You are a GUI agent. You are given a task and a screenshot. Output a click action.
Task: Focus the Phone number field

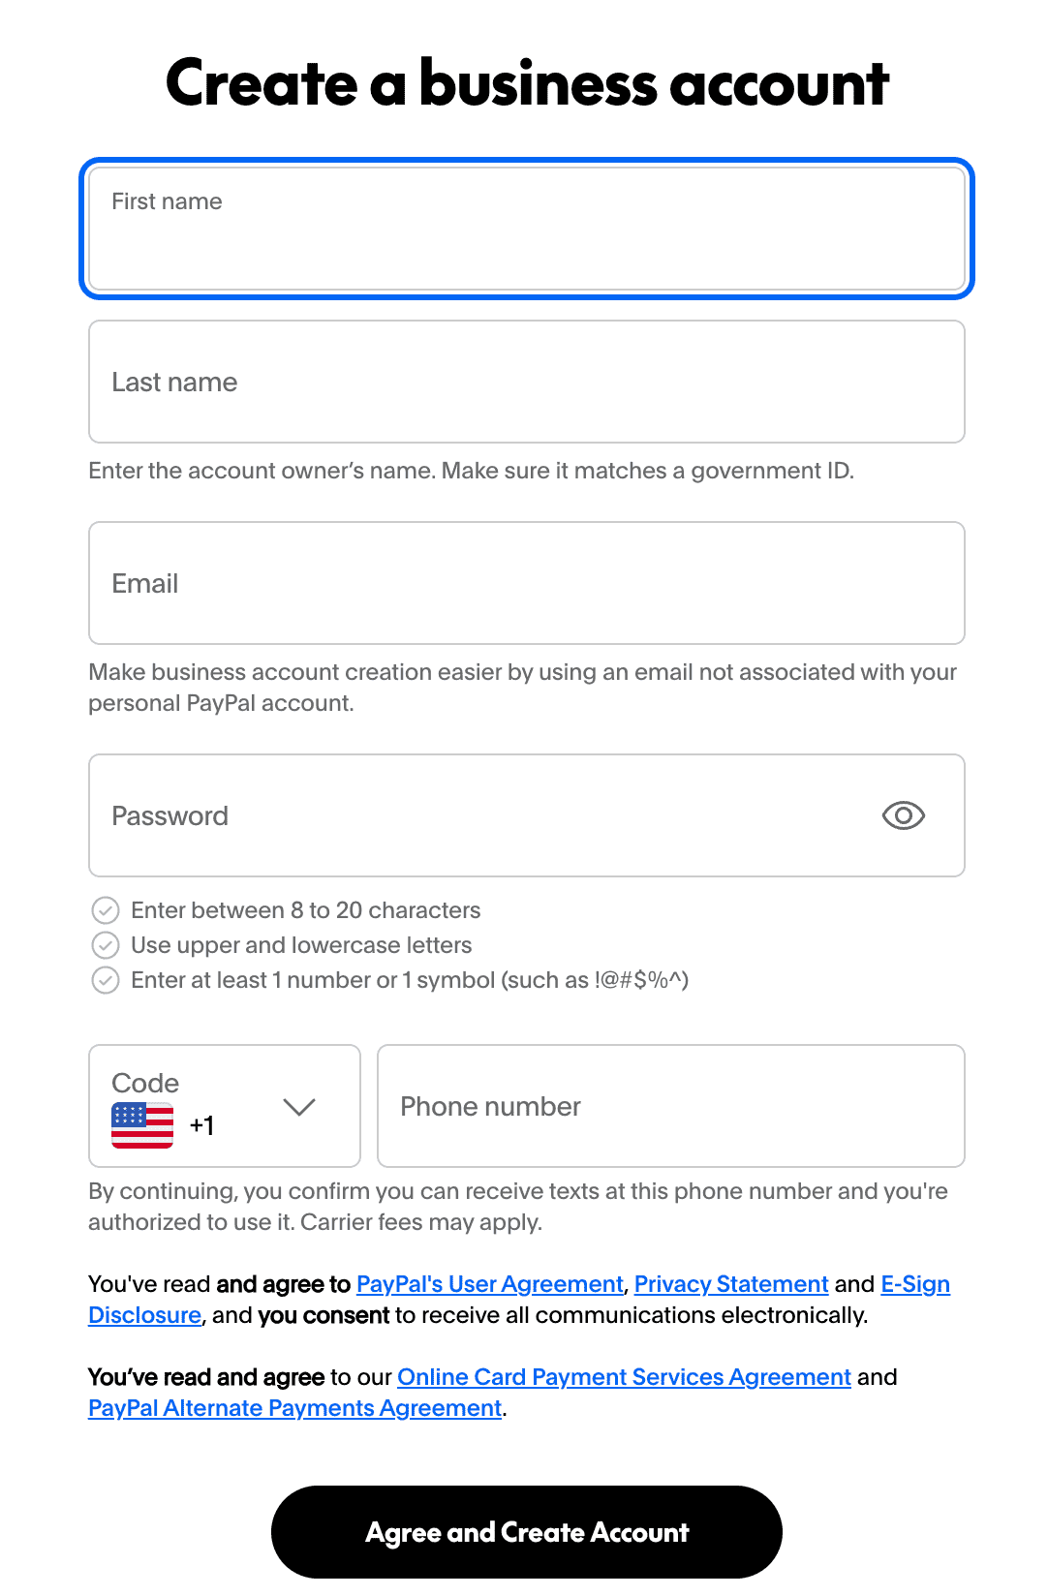670,1106
